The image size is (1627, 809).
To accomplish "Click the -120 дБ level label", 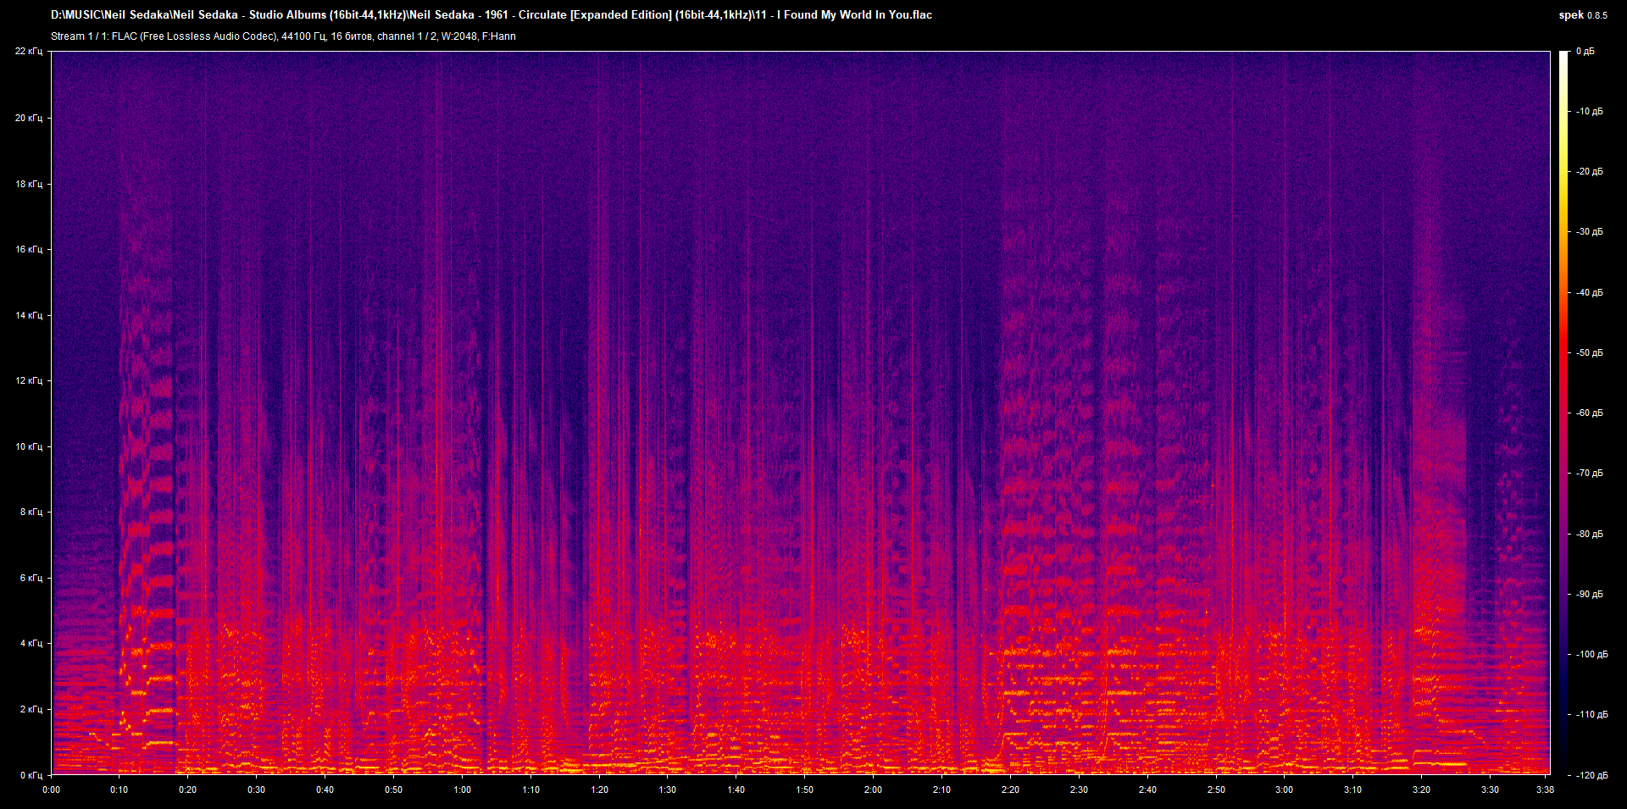I will click(x=1591, y=776).
